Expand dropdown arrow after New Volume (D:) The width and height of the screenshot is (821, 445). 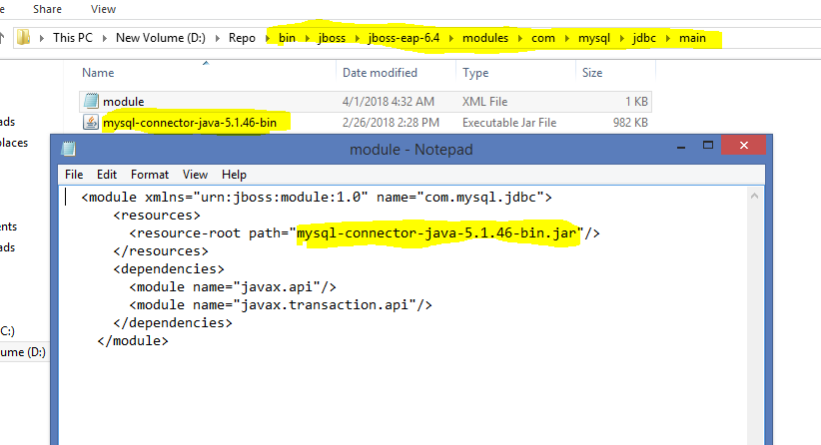click(x=218, y=38)
